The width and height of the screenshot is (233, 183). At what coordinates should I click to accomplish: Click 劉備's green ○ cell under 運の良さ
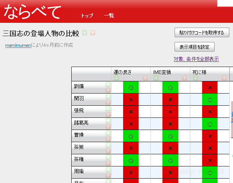click(x=131, y=87)
